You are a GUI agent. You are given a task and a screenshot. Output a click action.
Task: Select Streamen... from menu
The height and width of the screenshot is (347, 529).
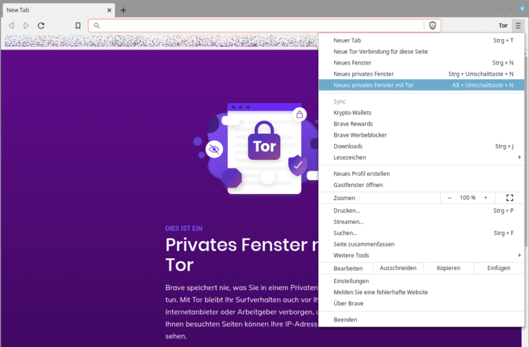pos(422,222)
